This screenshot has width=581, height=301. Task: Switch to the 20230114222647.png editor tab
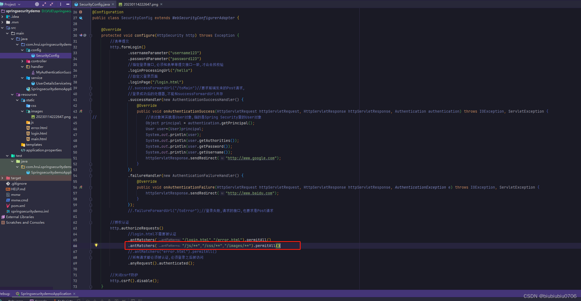(x=141, y=4)
